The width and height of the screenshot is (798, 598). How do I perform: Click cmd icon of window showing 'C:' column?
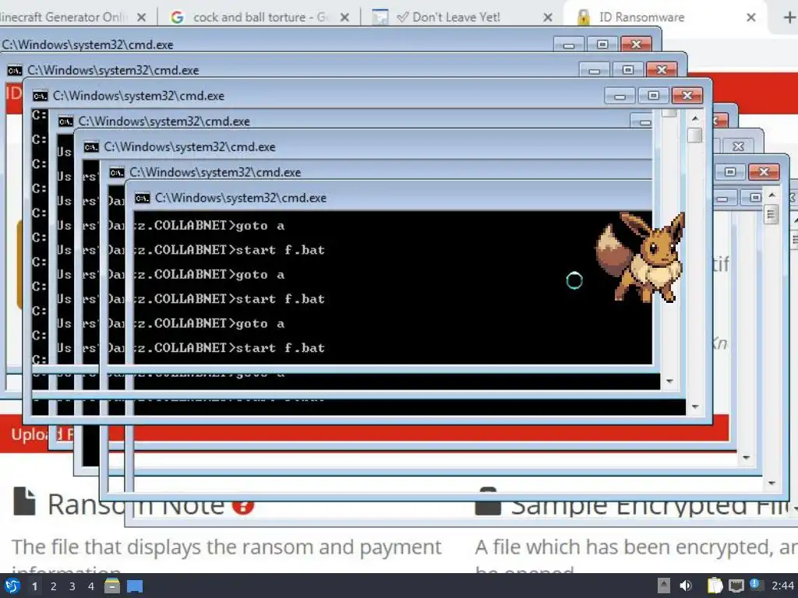41,96
